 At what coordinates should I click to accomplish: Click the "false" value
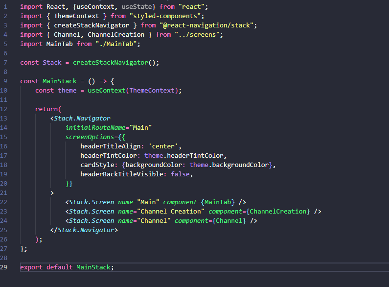(180, 174)
